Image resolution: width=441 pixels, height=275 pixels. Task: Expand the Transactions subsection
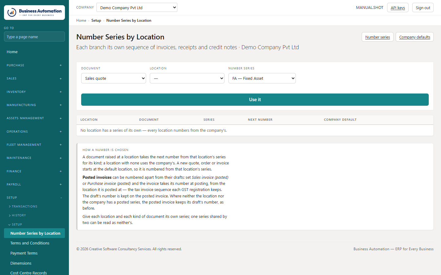34,207
